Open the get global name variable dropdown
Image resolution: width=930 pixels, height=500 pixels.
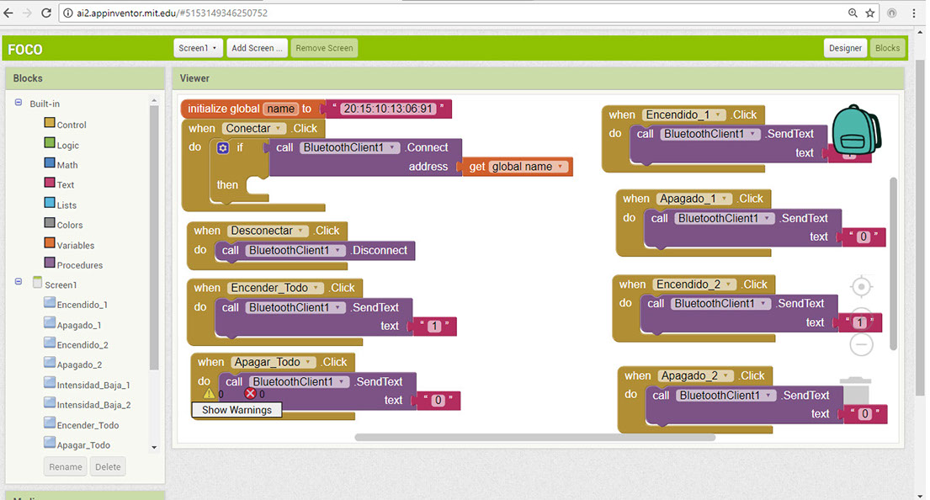coord(560,167)
